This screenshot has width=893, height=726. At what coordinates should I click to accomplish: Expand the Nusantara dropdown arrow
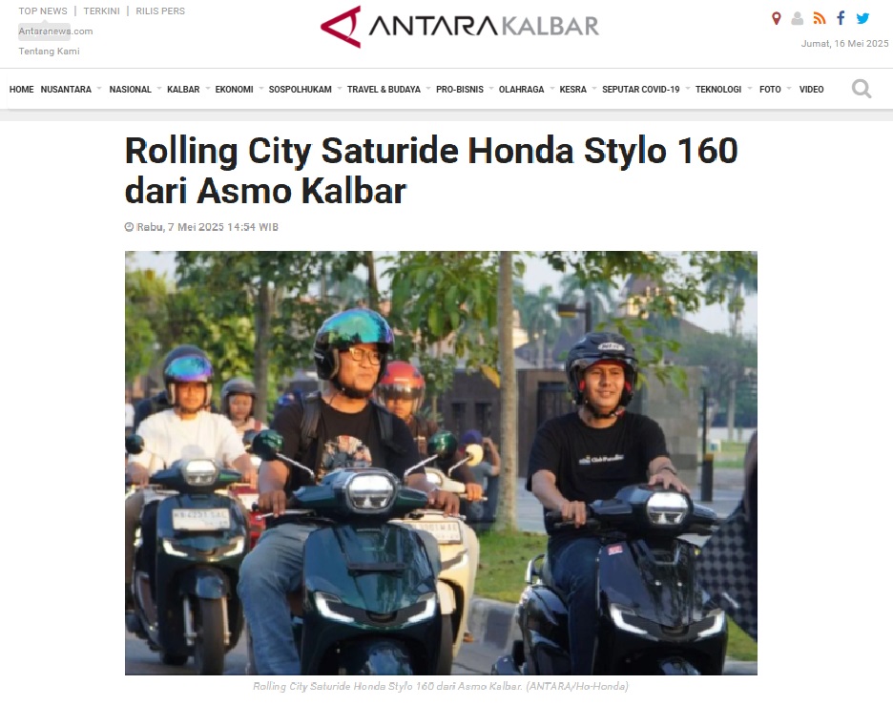click(x=99, y=89)
